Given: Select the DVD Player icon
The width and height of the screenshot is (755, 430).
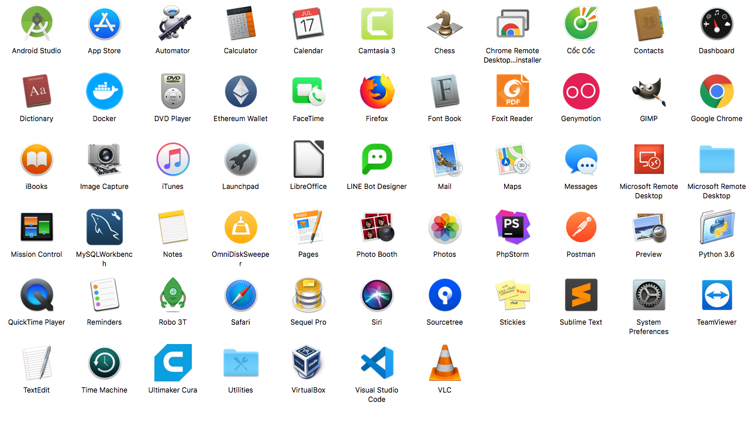Looking at the screenshot, I should tap(173, 91).
